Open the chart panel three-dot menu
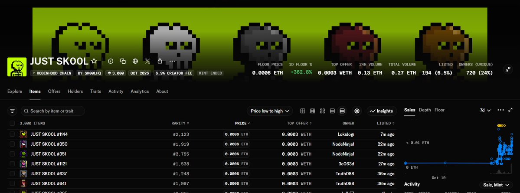The width and height of the screenshot is (520, 193). pyautogui.click(x=501, y=110)
